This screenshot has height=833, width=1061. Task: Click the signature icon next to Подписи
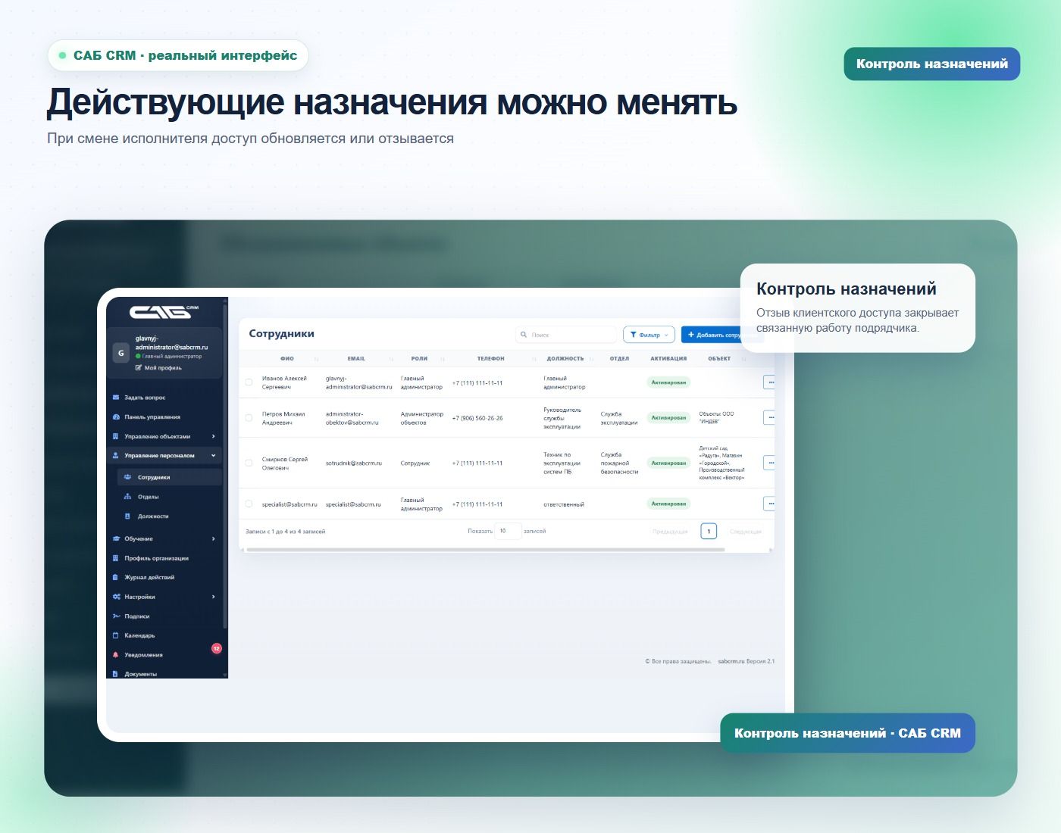[116, 616]
